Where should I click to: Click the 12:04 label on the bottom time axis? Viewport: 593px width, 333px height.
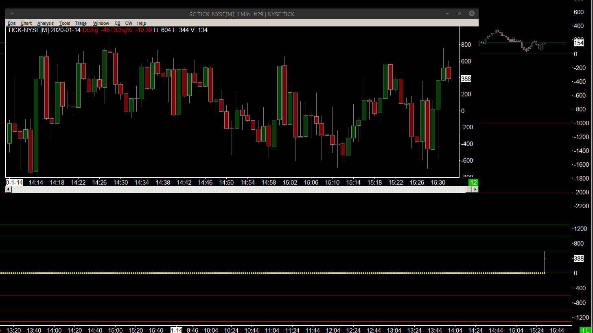[x=333, y=330]
